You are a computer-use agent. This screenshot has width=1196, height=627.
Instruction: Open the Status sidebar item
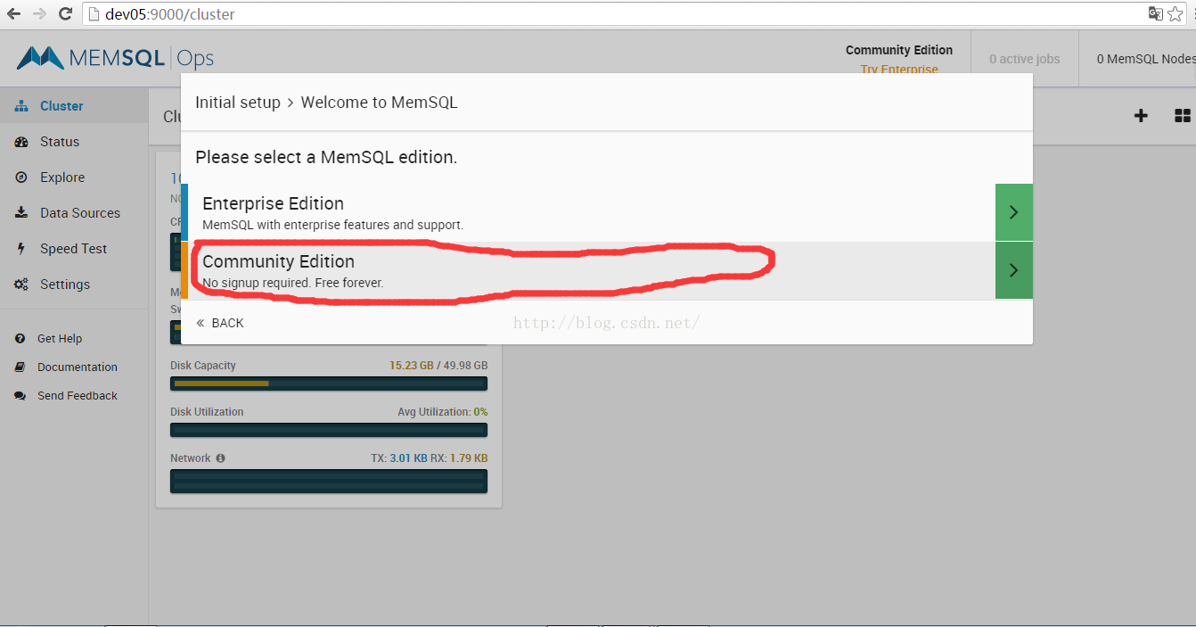[74, 142]
